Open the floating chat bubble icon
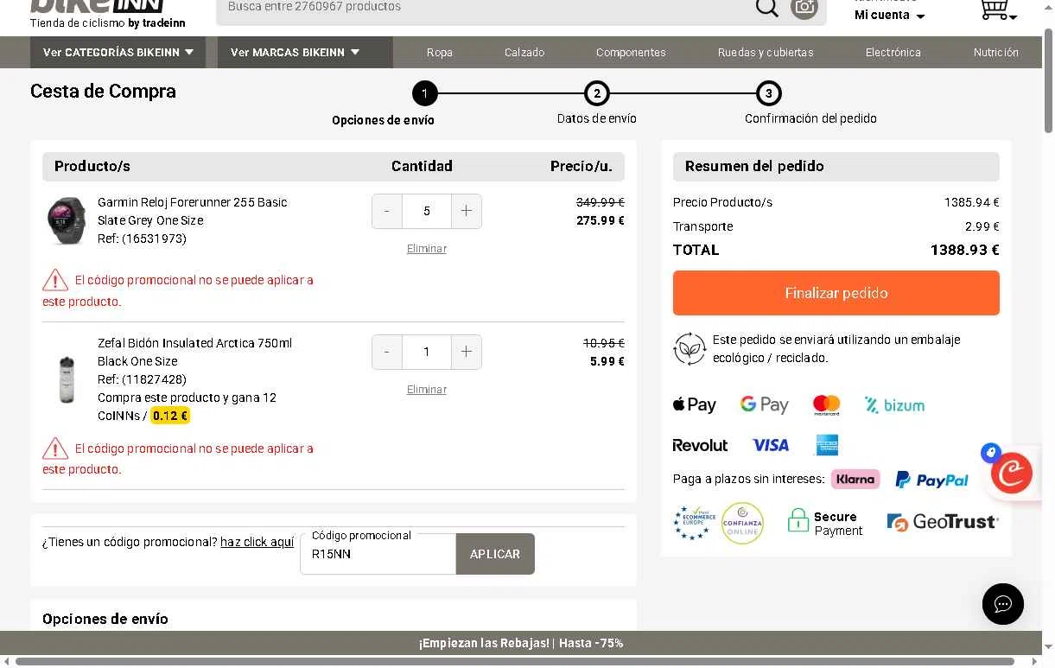The height and width of the screenshot is (668, 1055). point(1003,603)
